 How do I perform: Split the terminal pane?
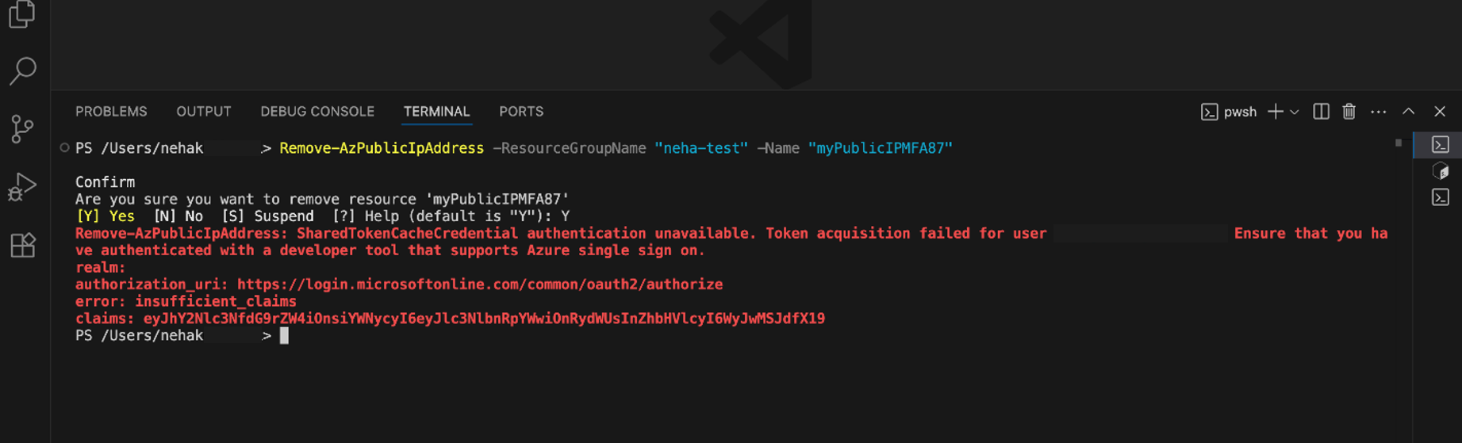click(x=1321, y=112)
